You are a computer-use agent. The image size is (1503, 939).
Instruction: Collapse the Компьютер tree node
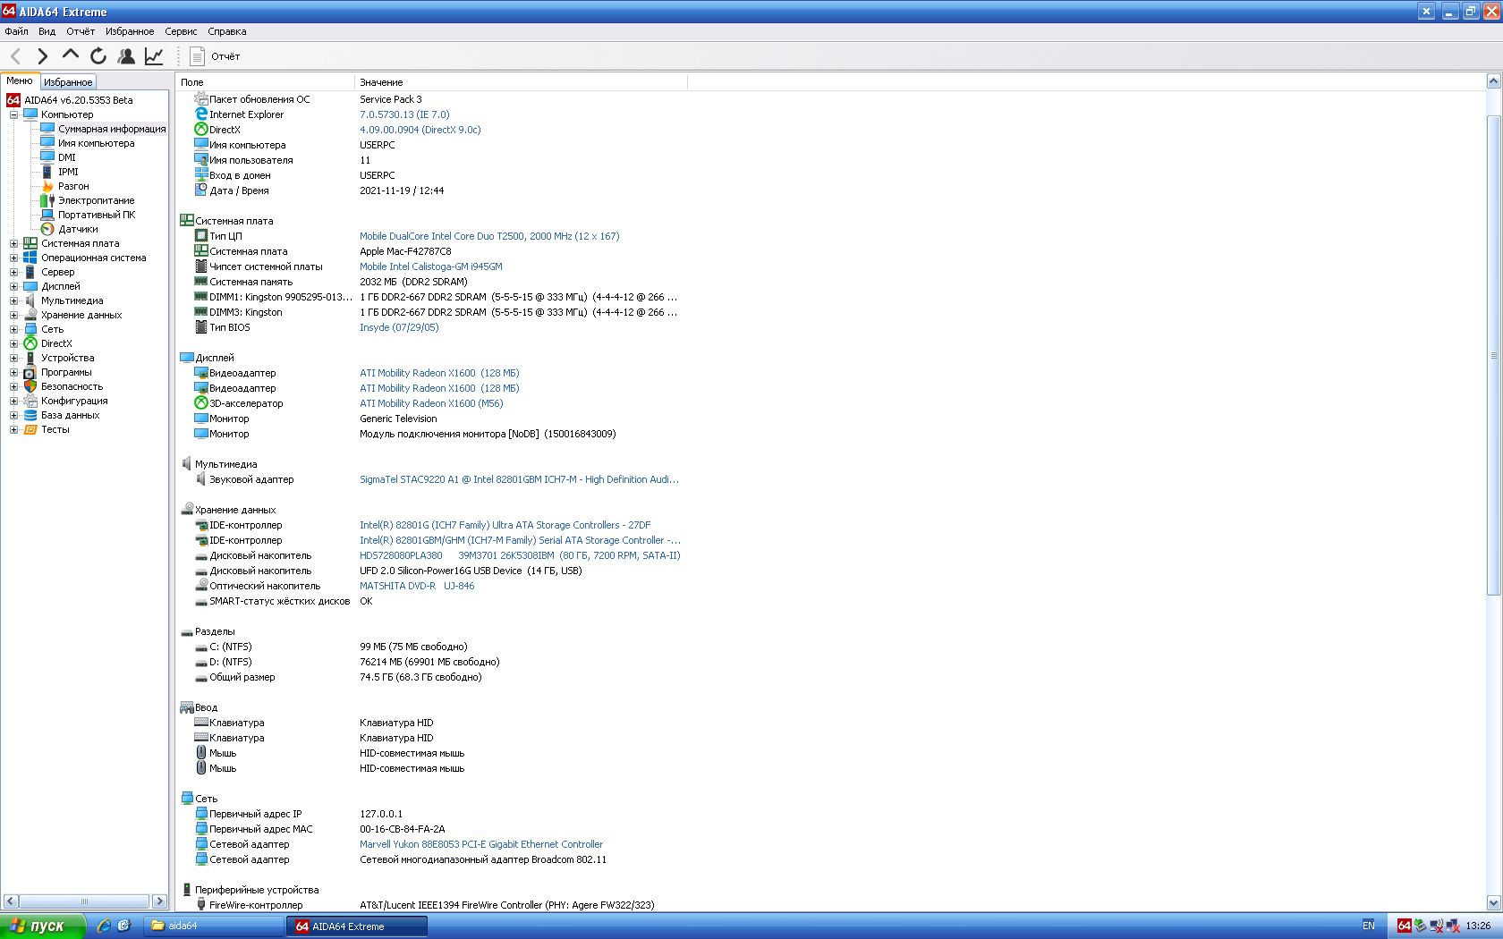(13, 114)
